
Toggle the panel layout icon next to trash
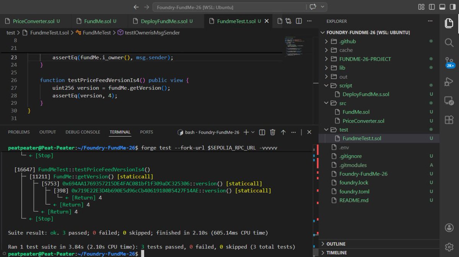(x=262, y=132)
